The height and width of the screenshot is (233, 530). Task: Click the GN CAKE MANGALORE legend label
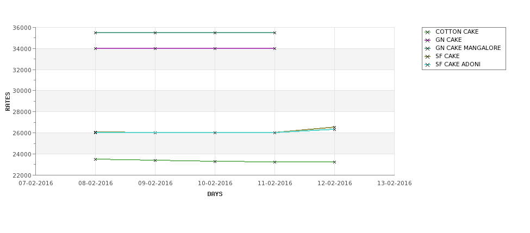click(x=468, y=48)
